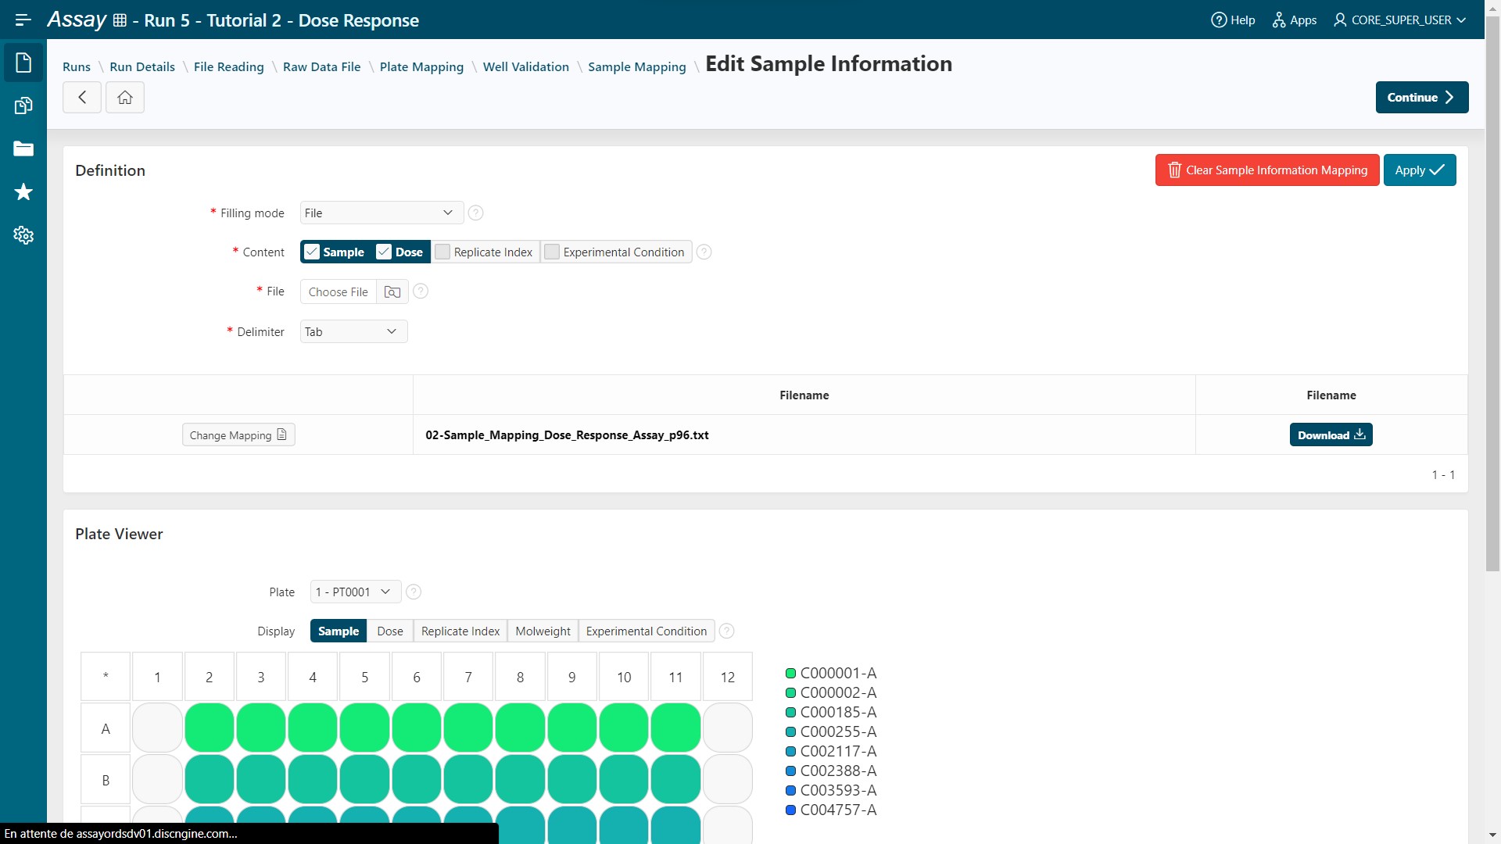Screen dimensions: 1501x844
Task: Click the C000185-A legend label
Action: [x=838, y=712]
